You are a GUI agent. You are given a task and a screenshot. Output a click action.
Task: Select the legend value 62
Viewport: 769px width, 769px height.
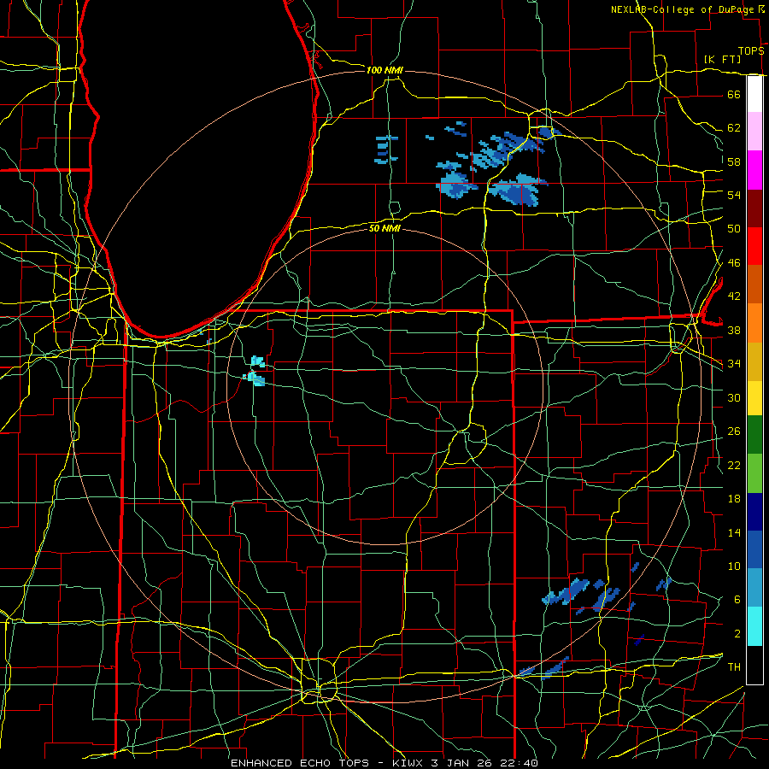pyautogui.click(x=734, y=128)
